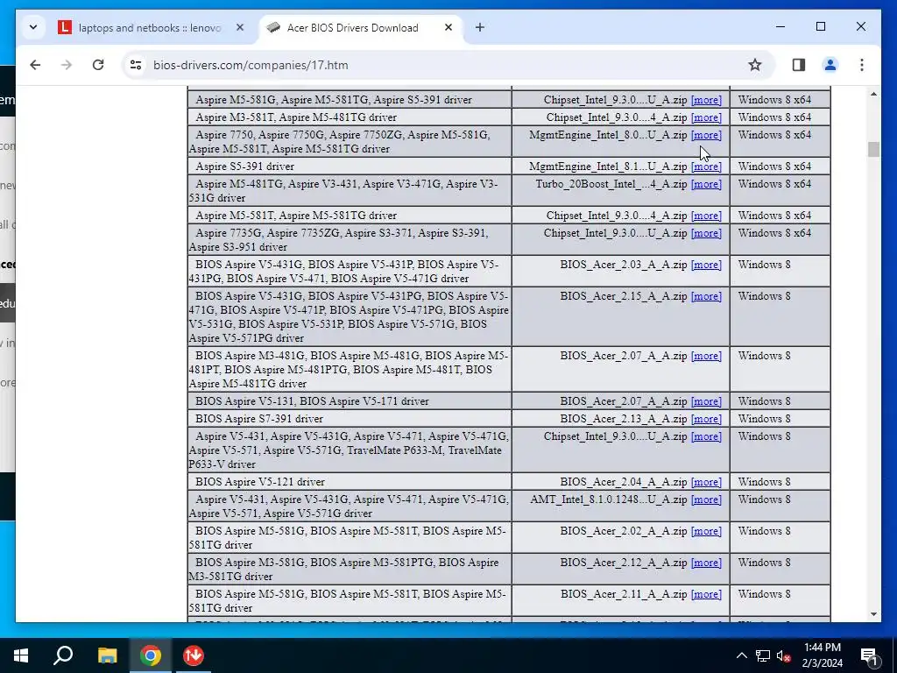
Task: Click the Chrome taskbar icon
Action: pos(151,655)
